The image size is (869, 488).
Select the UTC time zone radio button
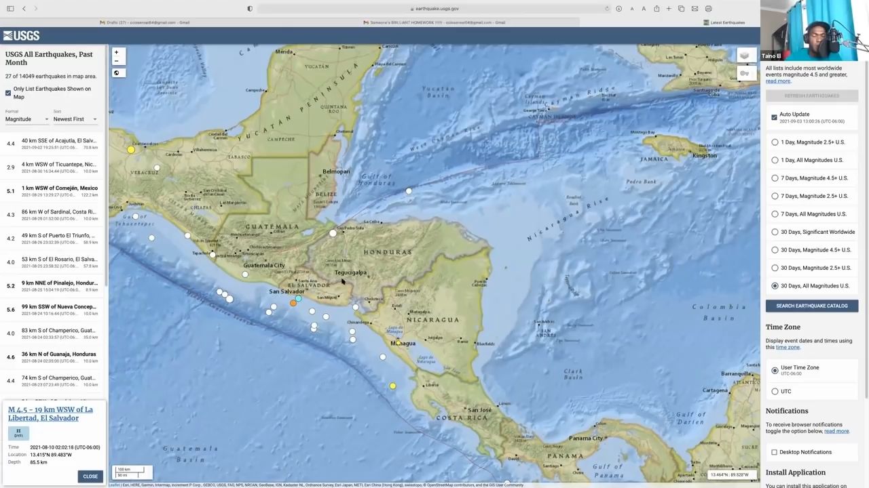point(775,392)
